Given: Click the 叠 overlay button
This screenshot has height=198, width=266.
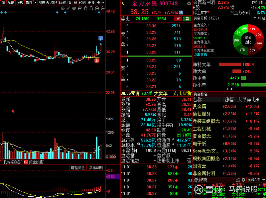Looking at the screenshot, I should point(70,3).
